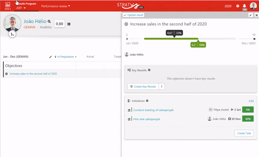The width and height of the screenshot is (259, 157).
Task: Click the Initiatives section list icon
Action: pos(129,101)
